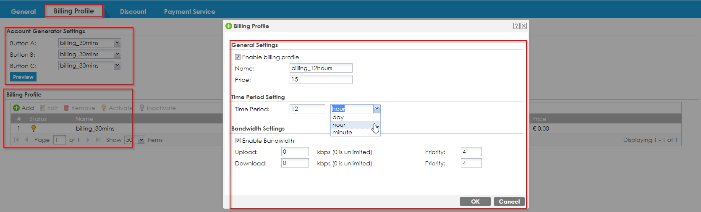
Task: Click the Edit icon in billing toolbar
Action: pyautogui.click(x=42, y=108)
